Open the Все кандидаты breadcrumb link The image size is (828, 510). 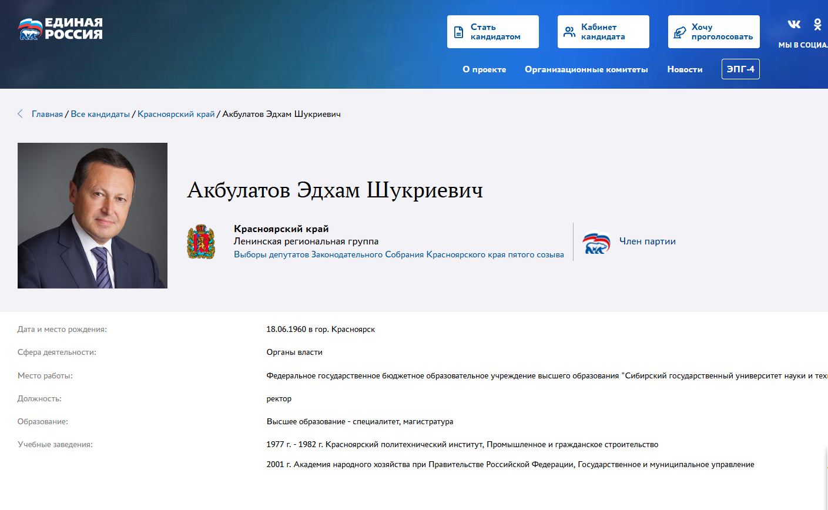click(x=100, y=114)
